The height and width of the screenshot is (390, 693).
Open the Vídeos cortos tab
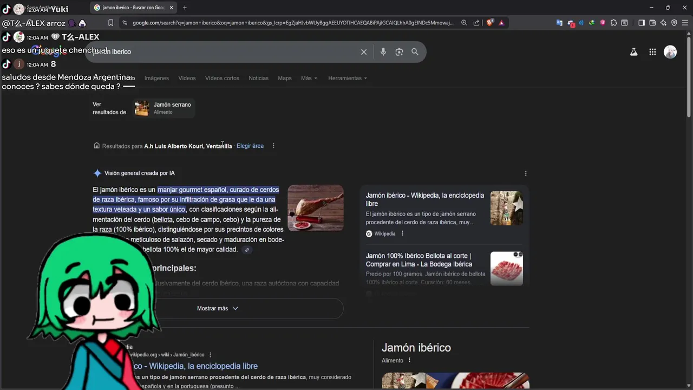222,78
